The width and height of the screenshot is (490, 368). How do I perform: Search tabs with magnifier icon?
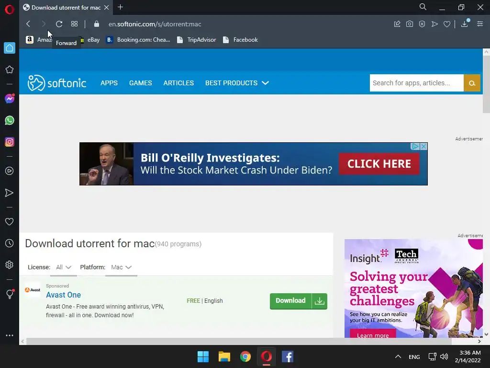(423, 7)
